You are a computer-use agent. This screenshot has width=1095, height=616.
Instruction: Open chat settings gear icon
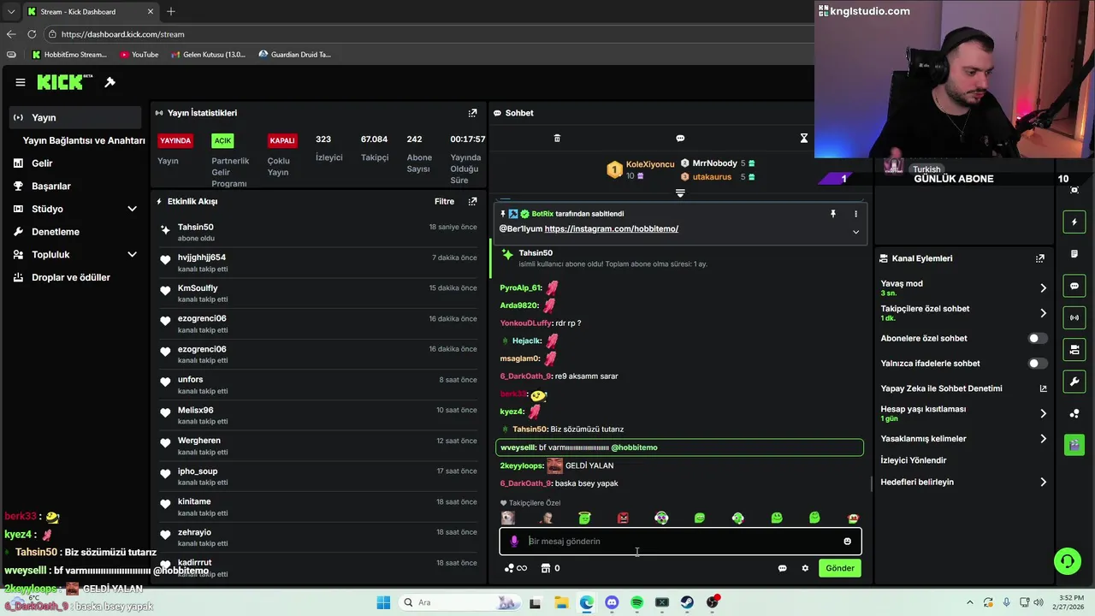tap(805, 568)
